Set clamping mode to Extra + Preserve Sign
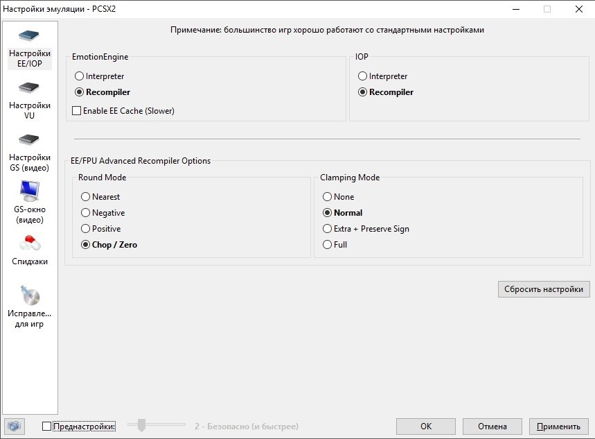 pyautogui.click(x=328, y=229)
